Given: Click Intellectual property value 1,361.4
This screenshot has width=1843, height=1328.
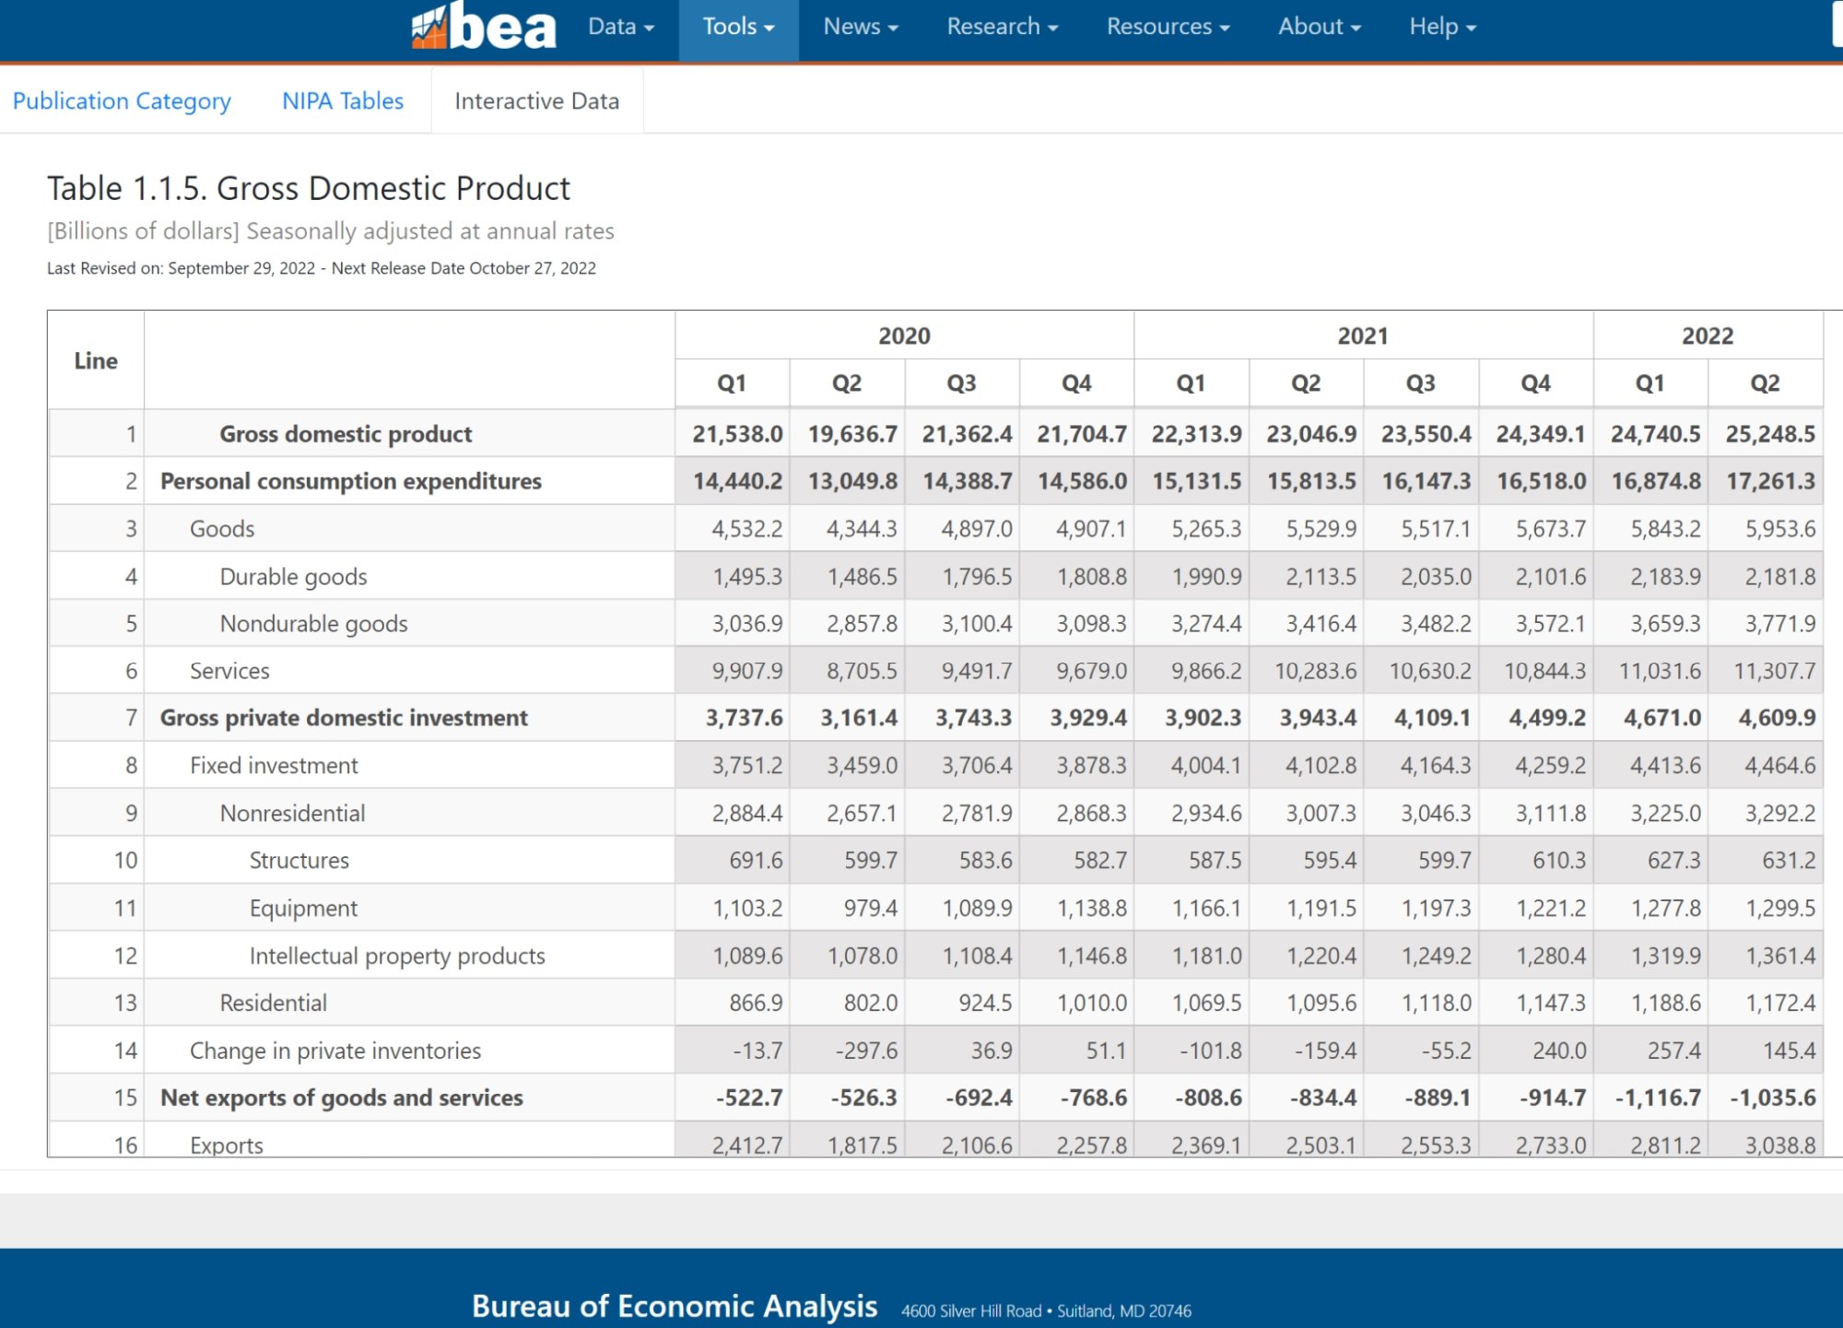Looking at the screenshot, I should 1779,956.
